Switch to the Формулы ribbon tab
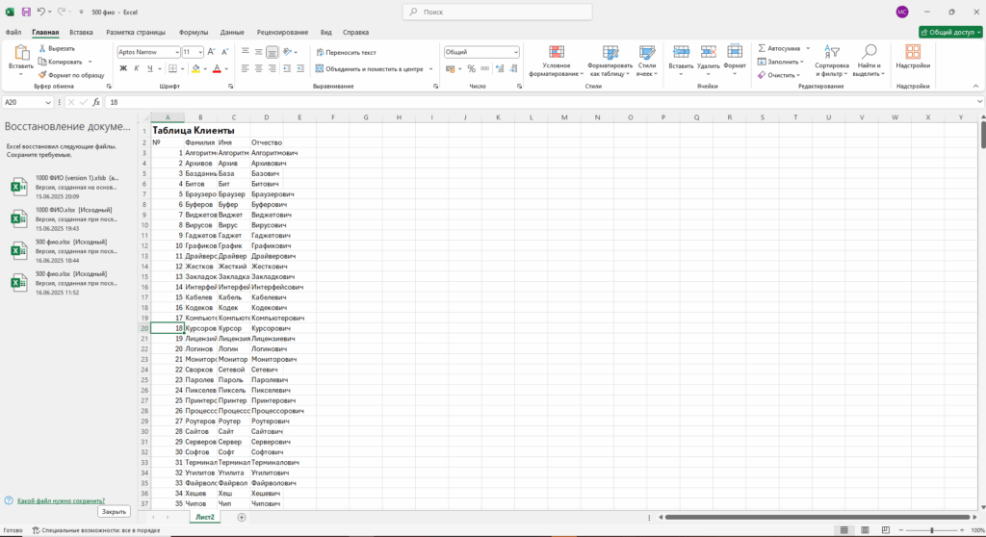The height and width of the screenshot is (537, 986). coord(193,32)
